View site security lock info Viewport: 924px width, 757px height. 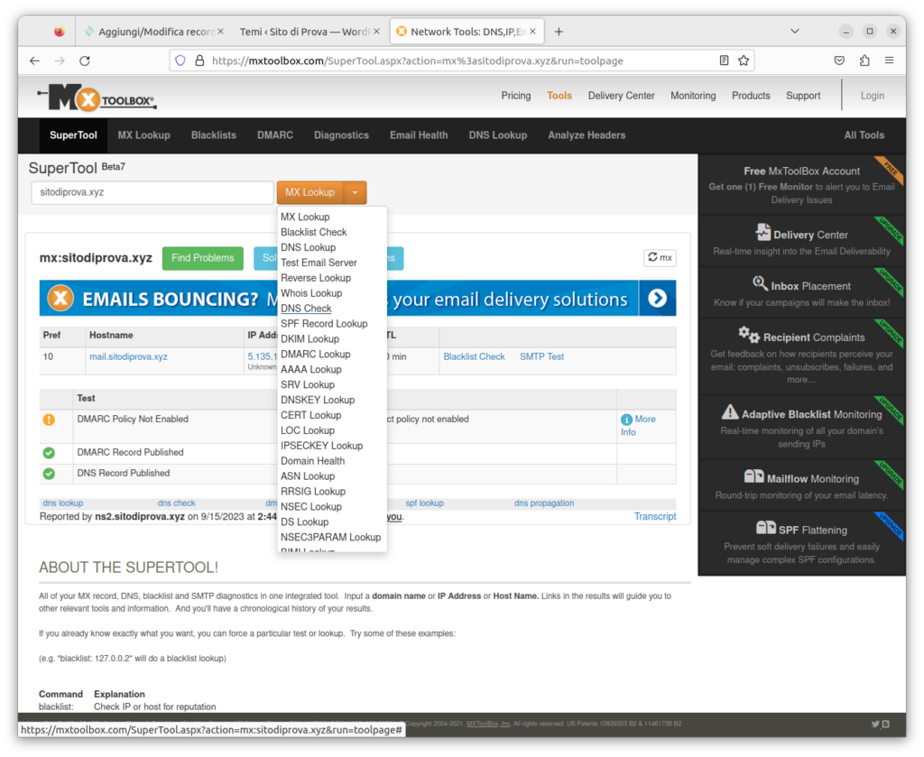[x=199, y=60]
